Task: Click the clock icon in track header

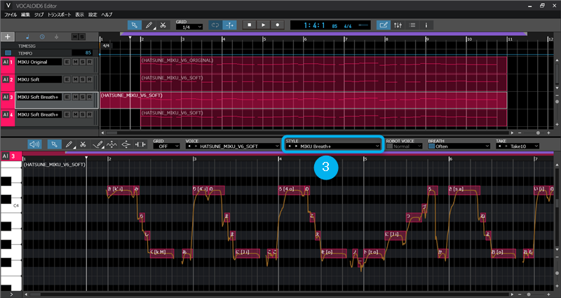Action: (42, 37)
